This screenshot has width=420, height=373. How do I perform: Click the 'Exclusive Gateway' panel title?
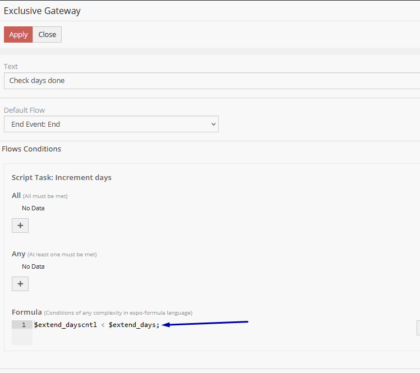point(42,11)
